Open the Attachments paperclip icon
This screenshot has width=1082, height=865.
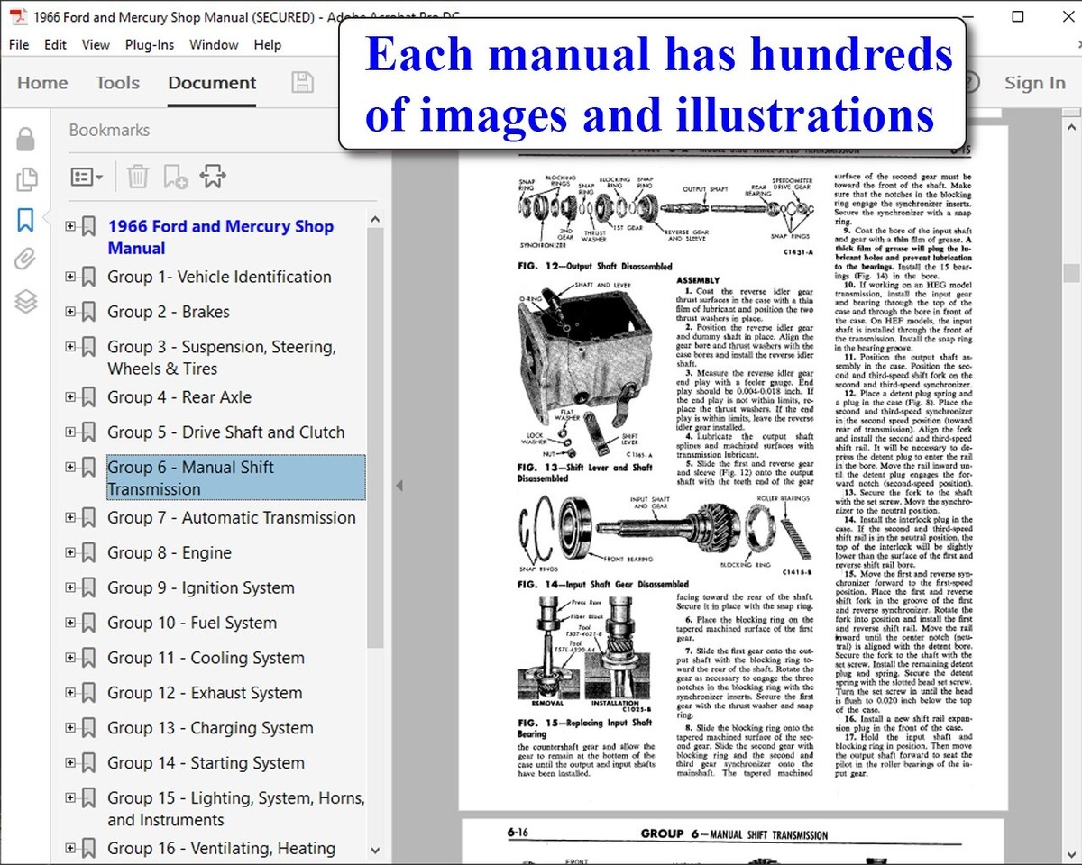click(x=25, y=260)
